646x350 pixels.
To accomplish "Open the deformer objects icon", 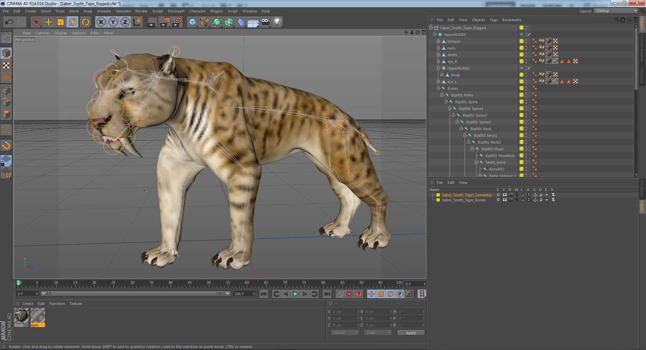I will [241, 22].
